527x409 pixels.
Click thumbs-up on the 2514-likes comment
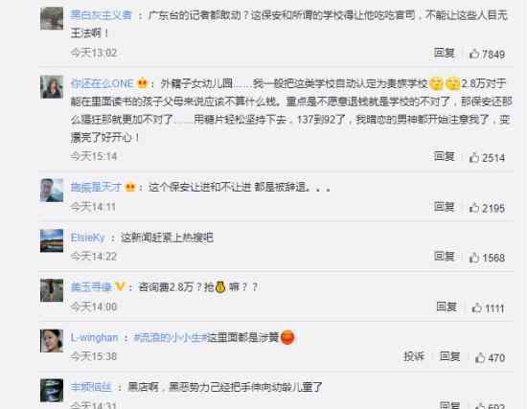click(x=487, y=157)
